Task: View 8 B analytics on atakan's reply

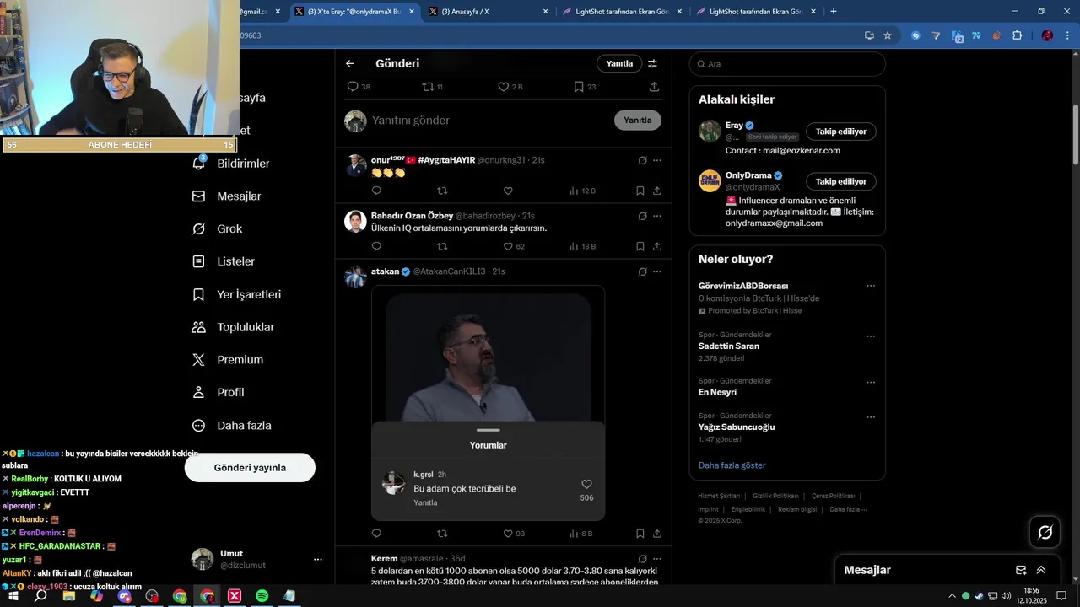Action: point(581,534)
